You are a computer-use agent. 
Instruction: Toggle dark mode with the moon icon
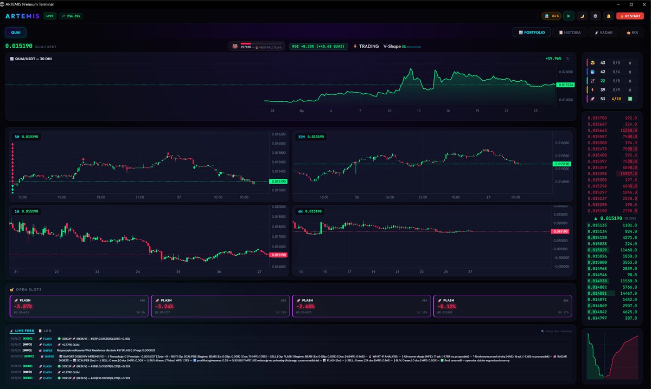pos(582,16)
